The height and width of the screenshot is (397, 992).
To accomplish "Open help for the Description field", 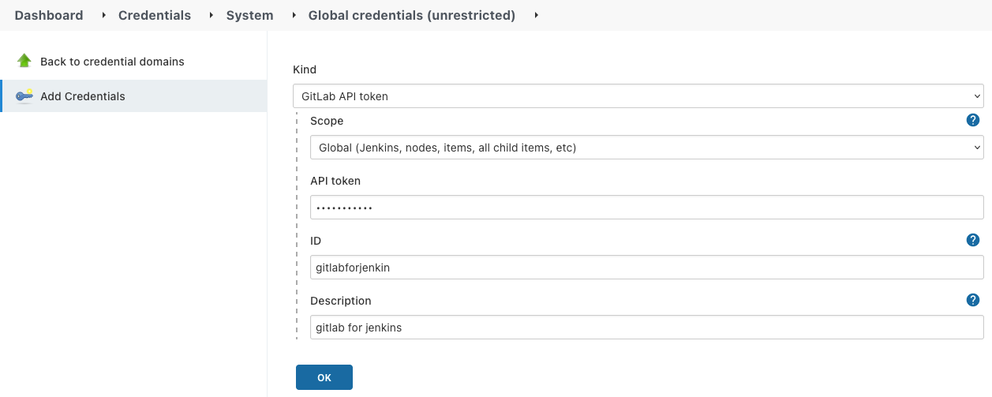I will [972, 300].
